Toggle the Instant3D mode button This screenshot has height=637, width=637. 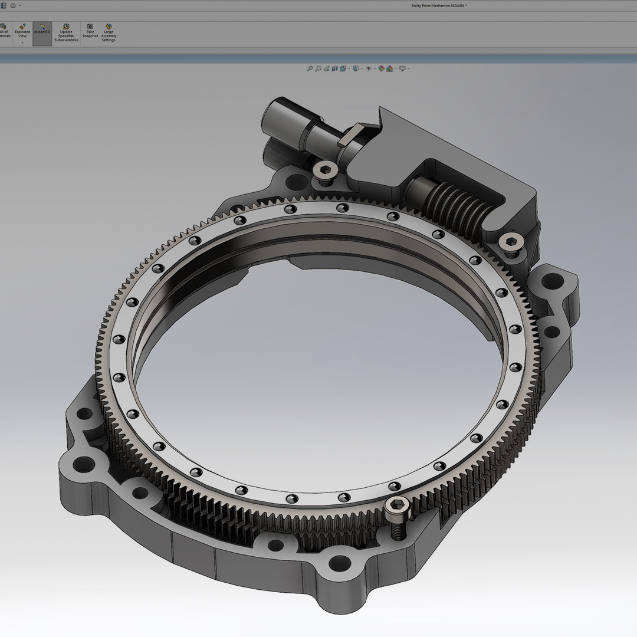(x=42, y=33)
